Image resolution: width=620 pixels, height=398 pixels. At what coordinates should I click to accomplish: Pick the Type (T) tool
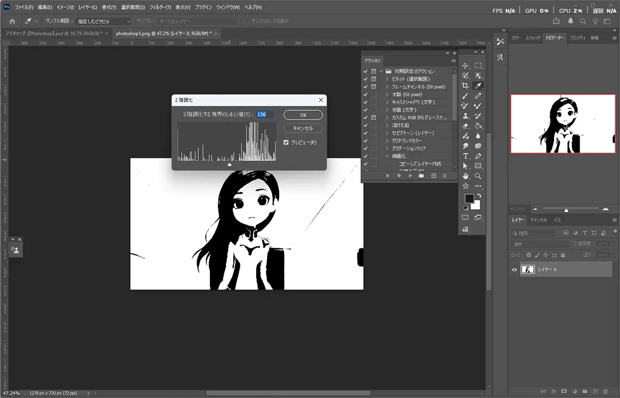pos(466,156)
